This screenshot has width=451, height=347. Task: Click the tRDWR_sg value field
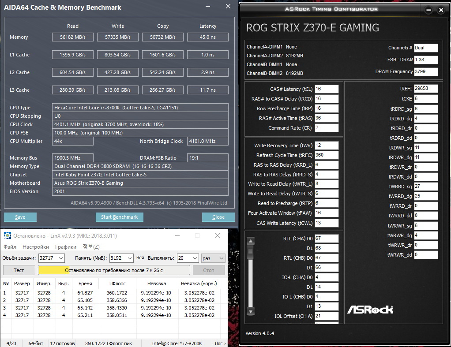click(426, 148)
